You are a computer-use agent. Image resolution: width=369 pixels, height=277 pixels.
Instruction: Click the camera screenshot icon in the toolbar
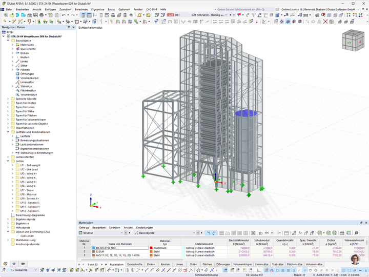tap(332, 22)
